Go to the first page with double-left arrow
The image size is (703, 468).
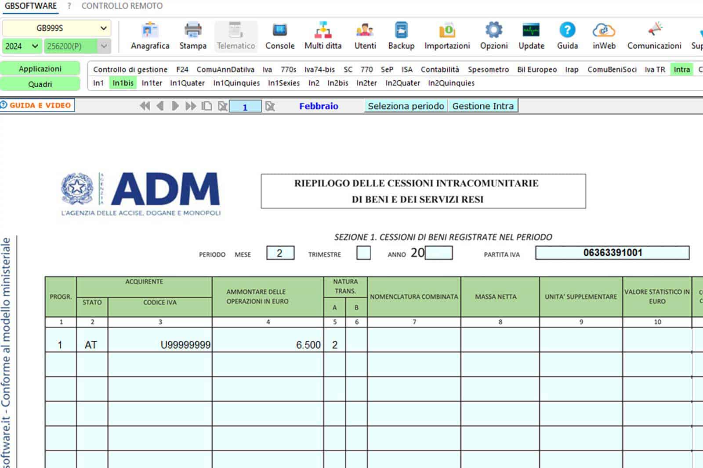(x=145, y=106)
